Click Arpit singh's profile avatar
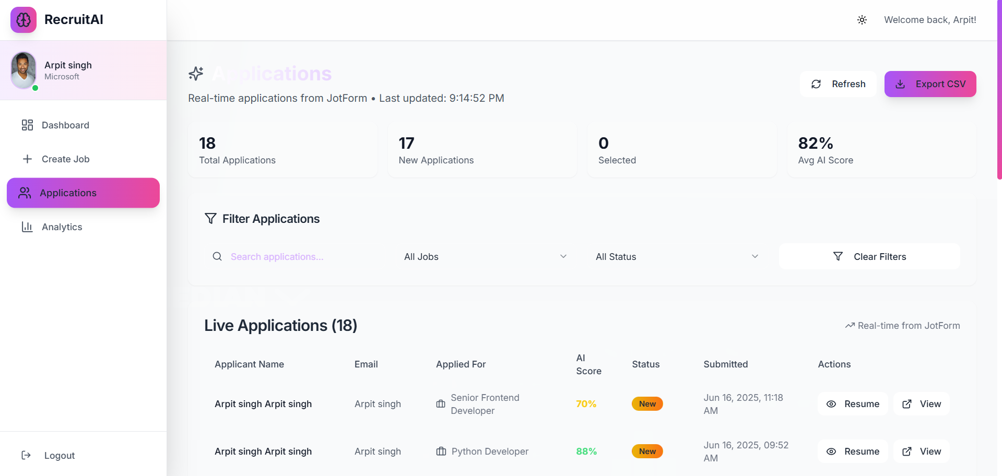Viewport: 1002px width, 476px height. pos(23,70)
